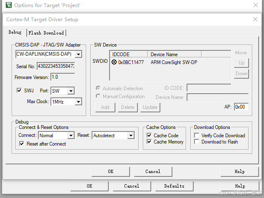Expand the CW-DAPLINK adapter dropdown
Image resolution: width=264 pixels, height=198 pixels.
point(78,54)
